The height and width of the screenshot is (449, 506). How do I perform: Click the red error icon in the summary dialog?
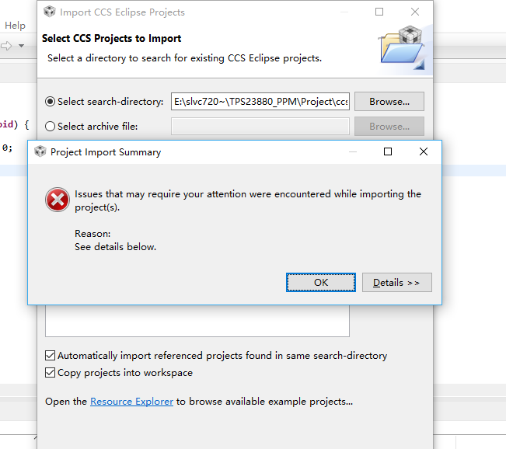tap(58, 200)
